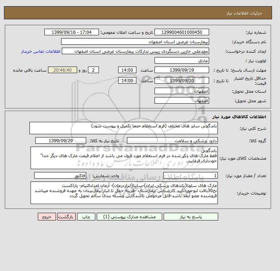Click the بازگشت back button
This screenshot has width=280, height=271.
(x=67, y=217)
